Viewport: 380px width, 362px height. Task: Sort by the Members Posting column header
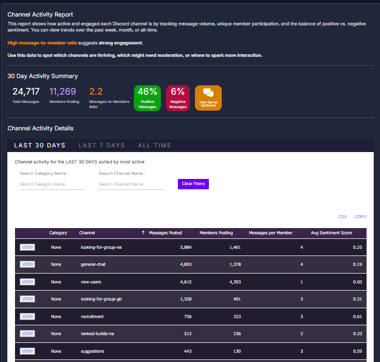click(216, 233)
